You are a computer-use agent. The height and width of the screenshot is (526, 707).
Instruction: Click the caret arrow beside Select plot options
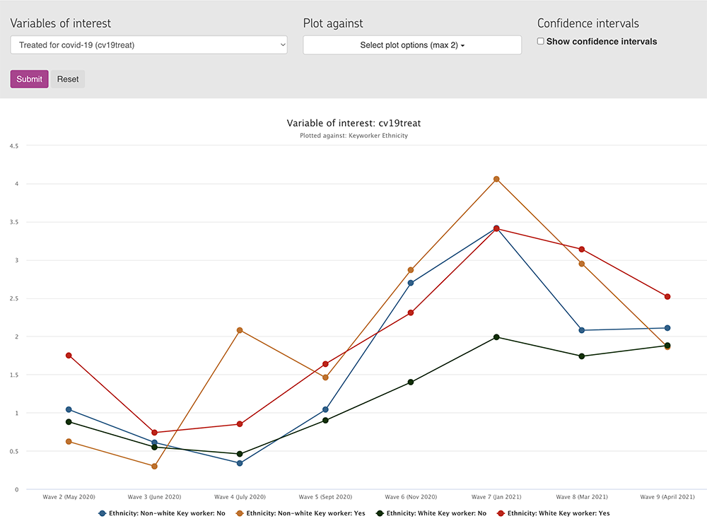pyautogui.click(x=461, y=45)
